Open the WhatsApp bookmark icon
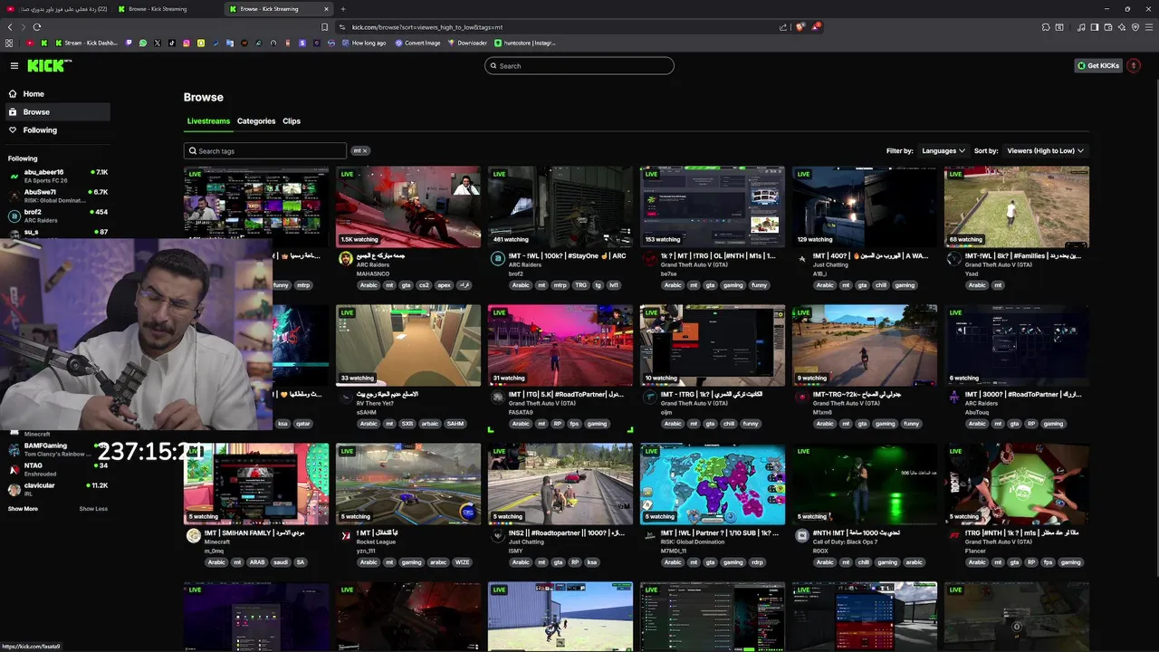1159x652 pixels. (x=143, y=43)
